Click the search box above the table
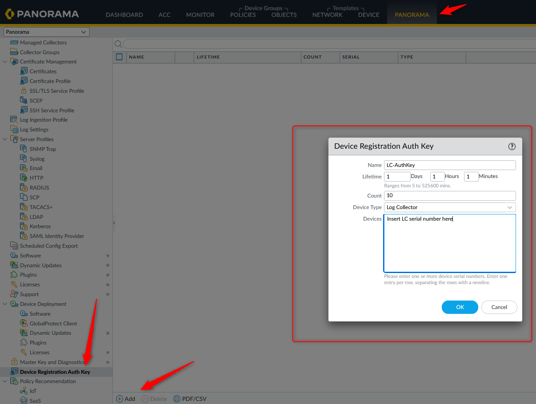The height and width of the screenshot is (404, 536). tap(329, 44)
